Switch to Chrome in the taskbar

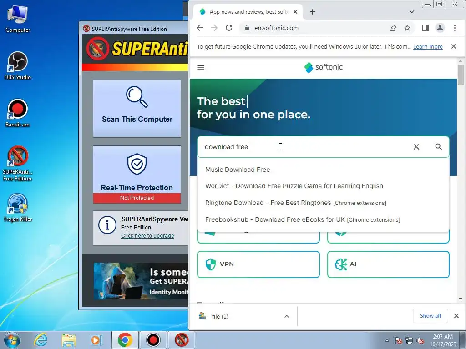pos(125,340)
